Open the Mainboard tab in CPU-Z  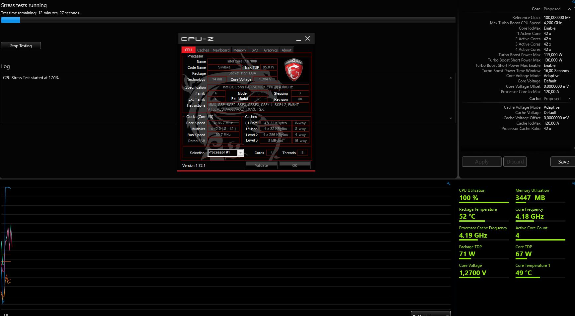point(221,50)
